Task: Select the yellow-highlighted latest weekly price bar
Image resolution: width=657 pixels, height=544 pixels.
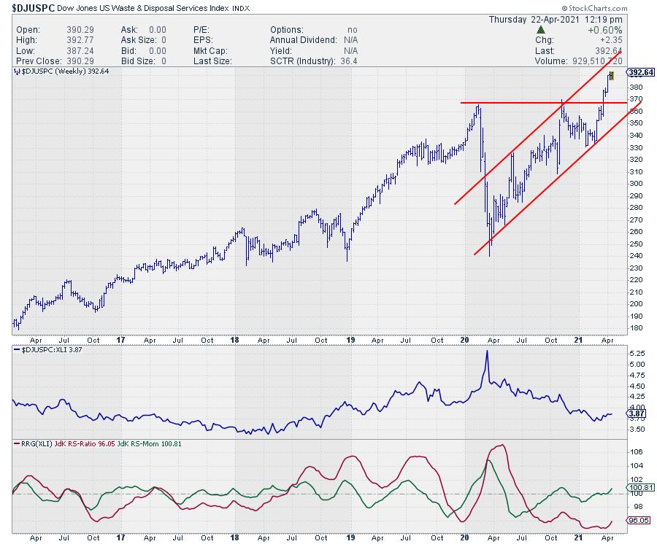Action: click(611, 75)
